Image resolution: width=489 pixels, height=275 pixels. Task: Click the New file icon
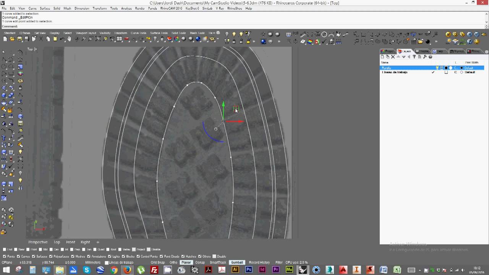tap(5, 39)
